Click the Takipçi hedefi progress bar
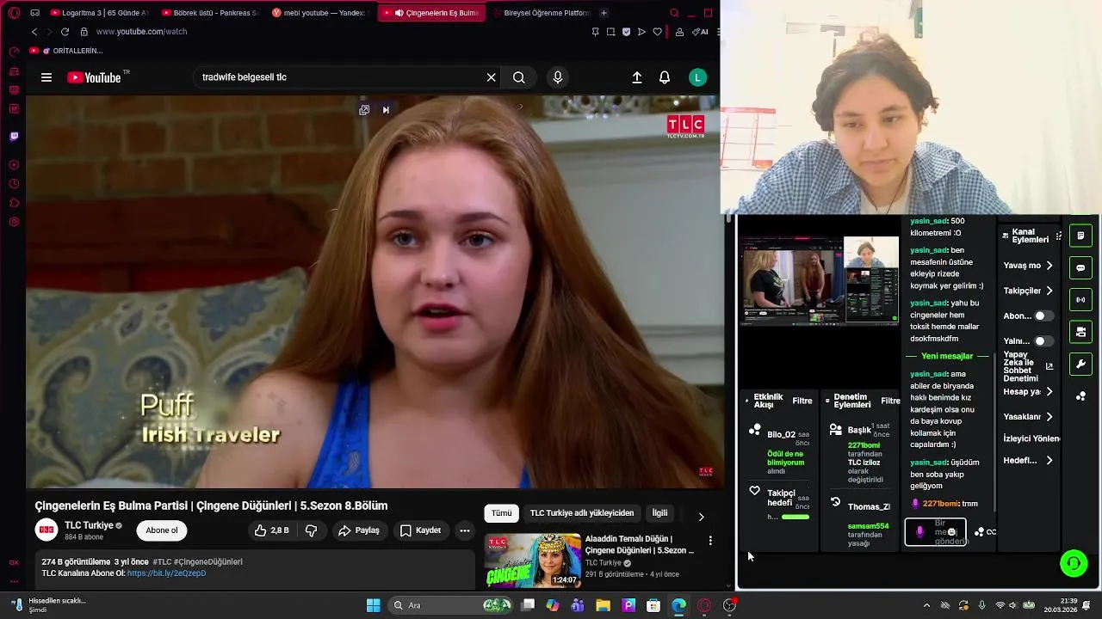The image size is (1102, 619). (x=796, y=517)
